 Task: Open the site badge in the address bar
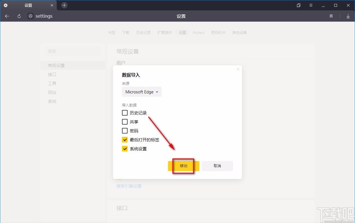click(30, 16)
